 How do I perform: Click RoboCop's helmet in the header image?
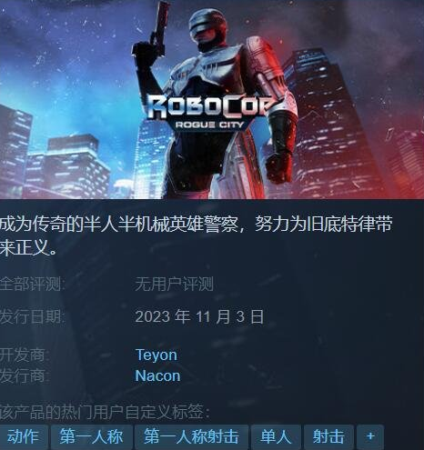[207, 25]
